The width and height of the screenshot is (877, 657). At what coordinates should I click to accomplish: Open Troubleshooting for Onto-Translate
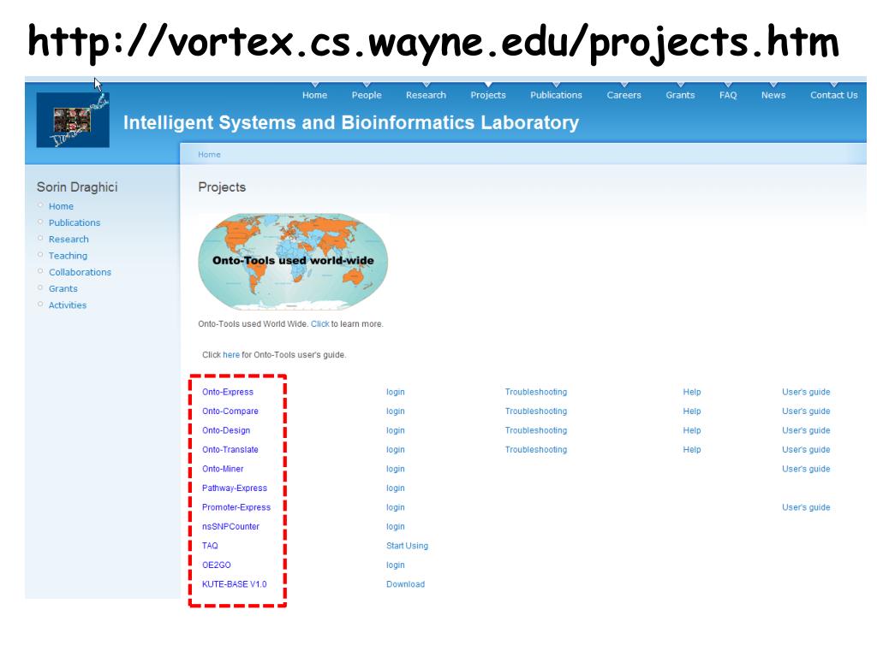[536, 450]
